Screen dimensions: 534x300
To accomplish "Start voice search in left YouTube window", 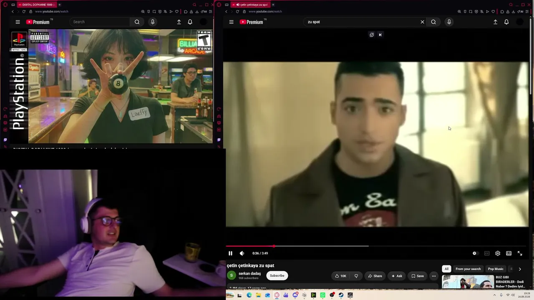I will (153, 22).
